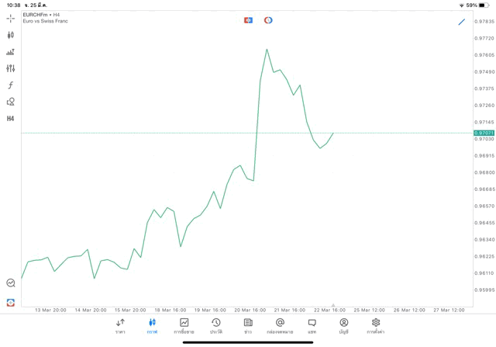Select the crosshair tool

pyautogui.click(x=11, y=19)
